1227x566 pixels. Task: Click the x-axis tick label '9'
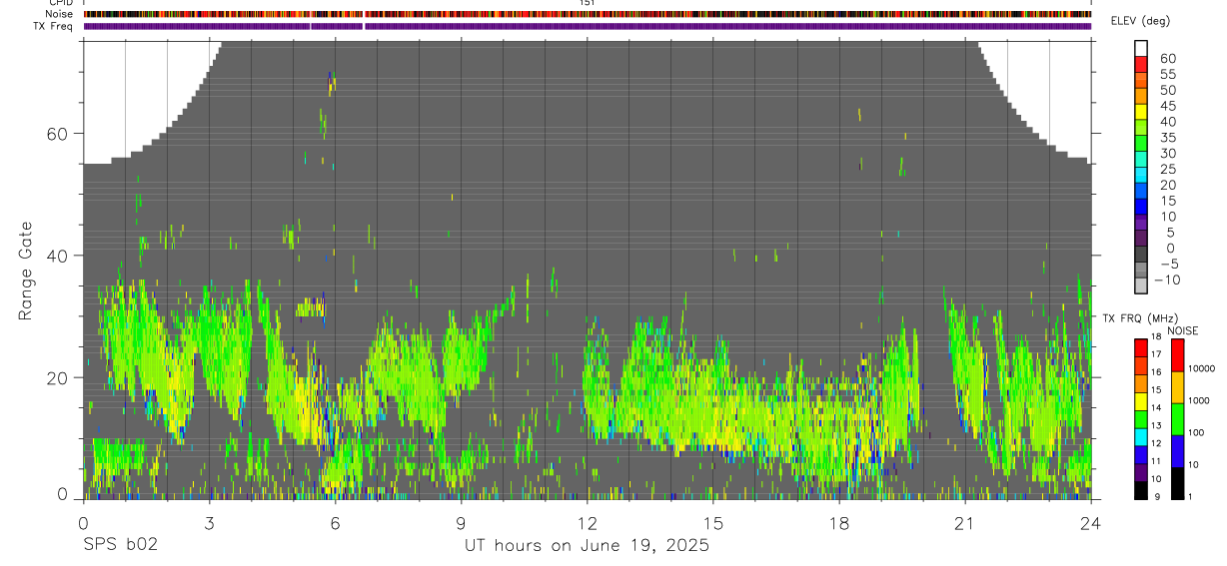(x=461, y=522)
